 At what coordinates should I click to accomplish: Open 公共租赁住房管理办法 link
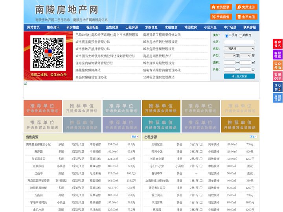coord(159,77)
